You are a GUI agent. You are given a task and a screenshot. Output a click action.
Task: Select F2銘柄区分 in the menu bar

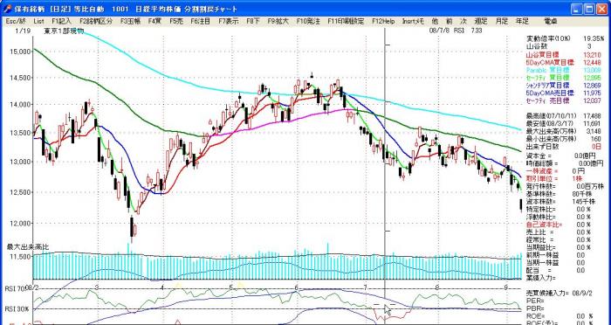(x=96, y=22)
